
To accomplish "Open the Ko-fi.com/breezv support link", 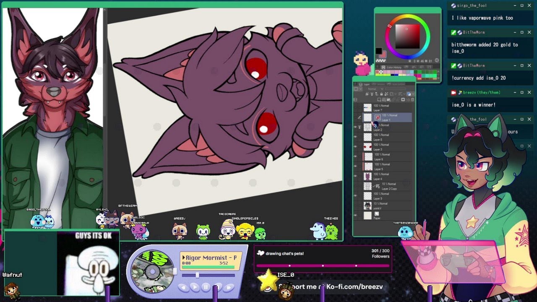I will tap(331, 287).
